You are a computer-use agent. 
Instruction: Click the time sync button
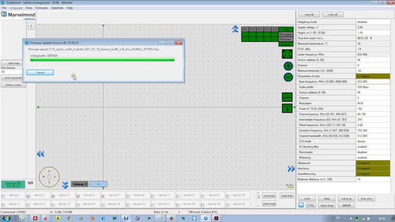[366, 199]
